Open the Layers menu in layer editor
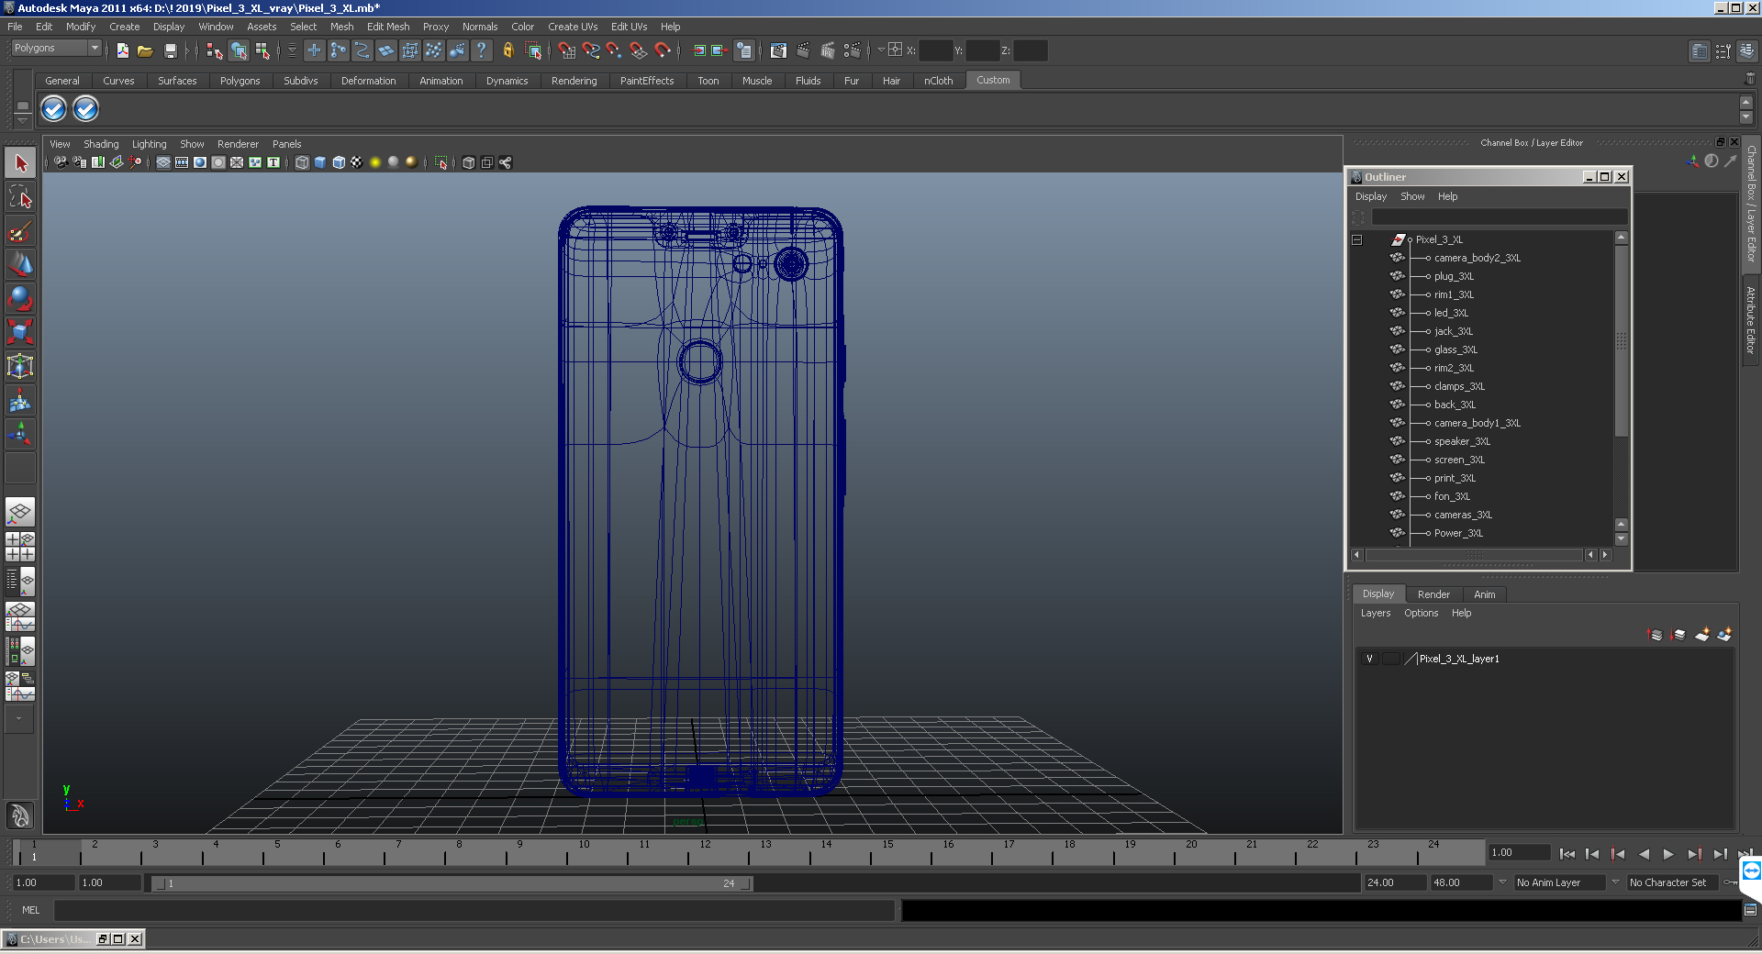Screen dimensions: 1762x954 pos(1375,613)
